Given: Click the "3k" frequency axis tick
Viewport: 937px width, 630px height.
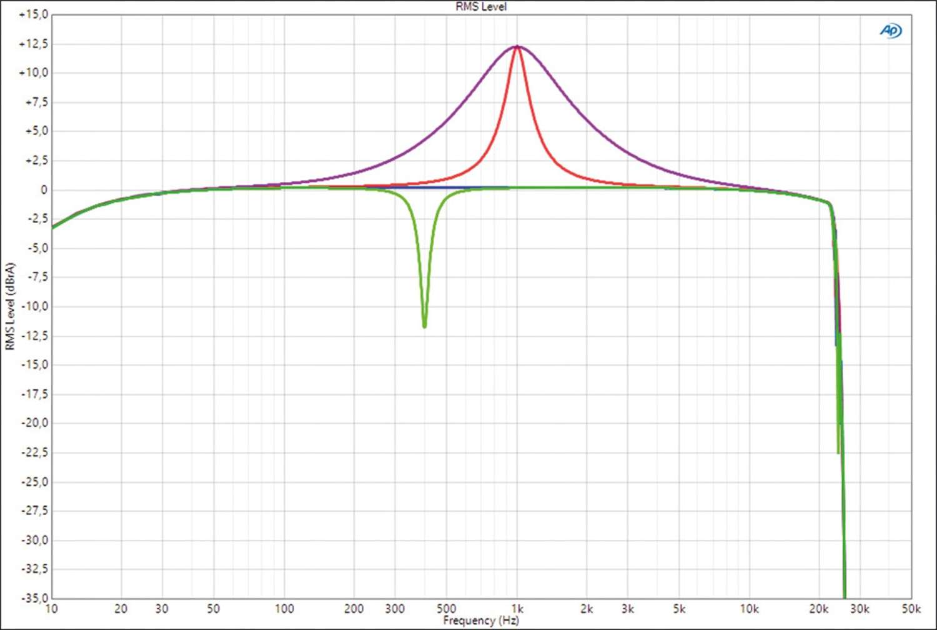Looking at the screenshot, I should pos(628,609).
